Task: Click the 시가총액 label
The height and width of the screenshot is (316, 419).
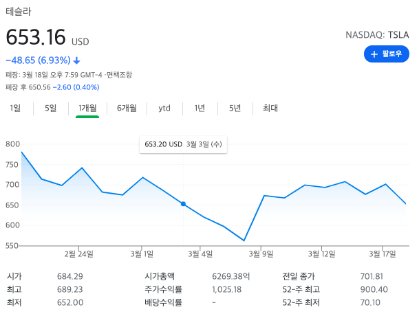Action: tap(160, 276)
